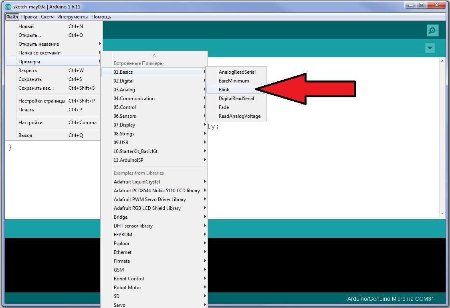Select the AnalogReadSerial example
Image resolution: width=450 pixels, height=308 pixels.
click(x=237, y=72)
